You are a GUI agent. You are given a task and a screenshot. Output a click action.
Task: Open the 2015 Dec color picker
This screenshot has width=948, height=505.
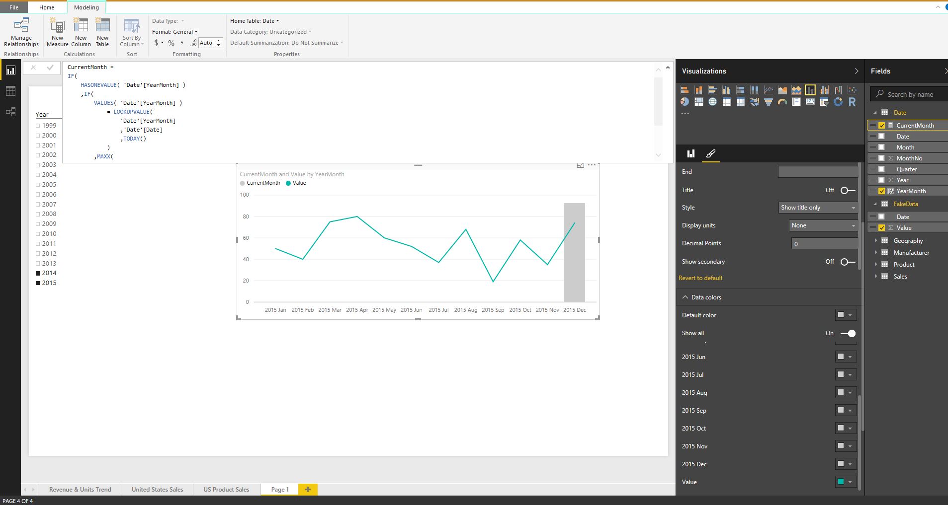tap(845, 464)
